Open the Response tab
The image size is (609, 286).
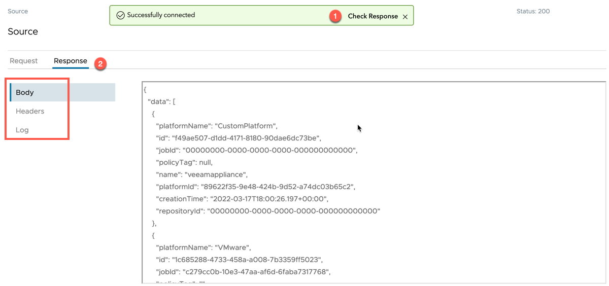point(71,61)
